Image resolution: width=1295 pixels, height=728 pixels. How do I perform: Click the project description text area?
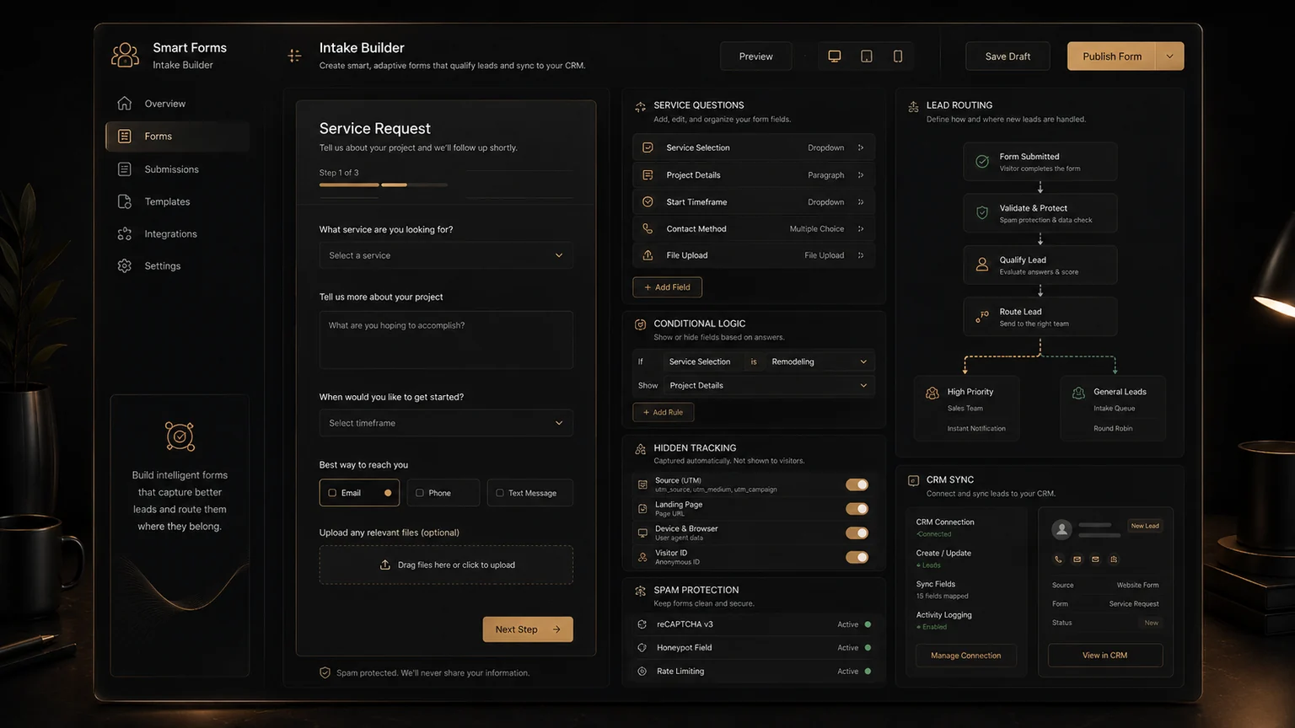(x=446, y=340)
